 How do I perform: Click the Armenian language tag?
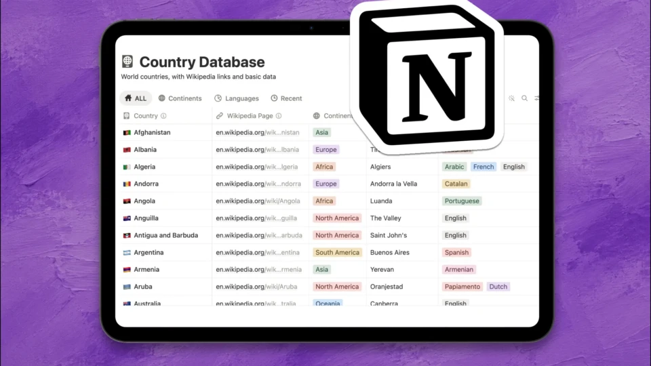click(459, 269)
